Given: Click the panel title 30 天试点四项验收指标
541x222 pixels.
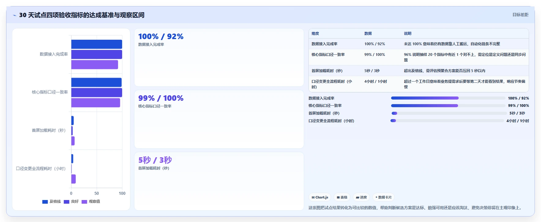Looking at the screenshot, I should coord(82,15).
